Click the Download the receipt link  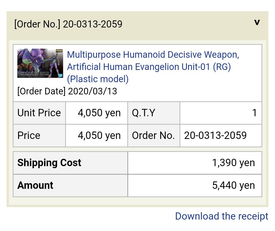[x=222, y=216]
